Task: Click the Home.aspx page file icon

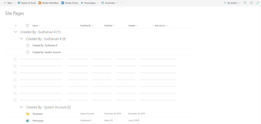Action: [28, 121]
